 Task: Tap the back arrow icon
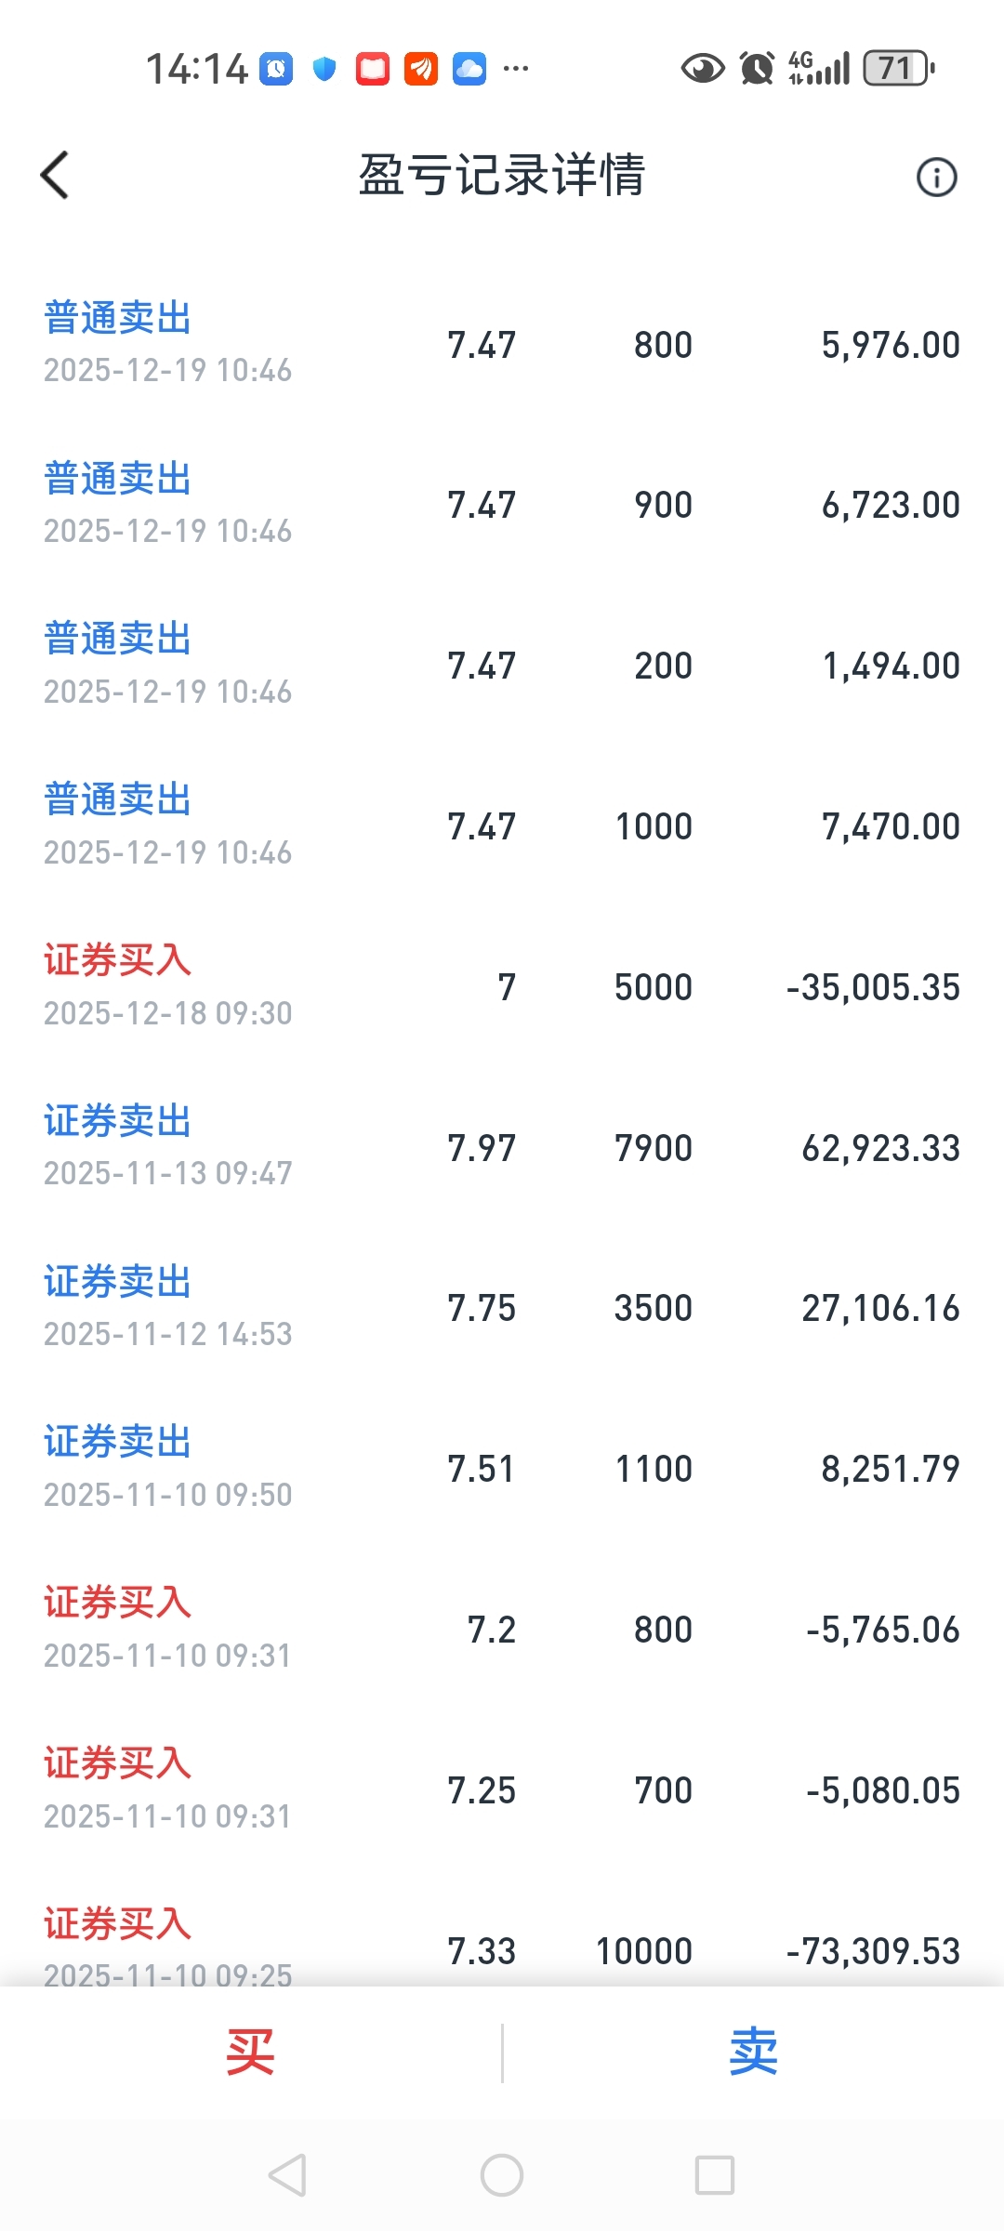tap(56, 175)
